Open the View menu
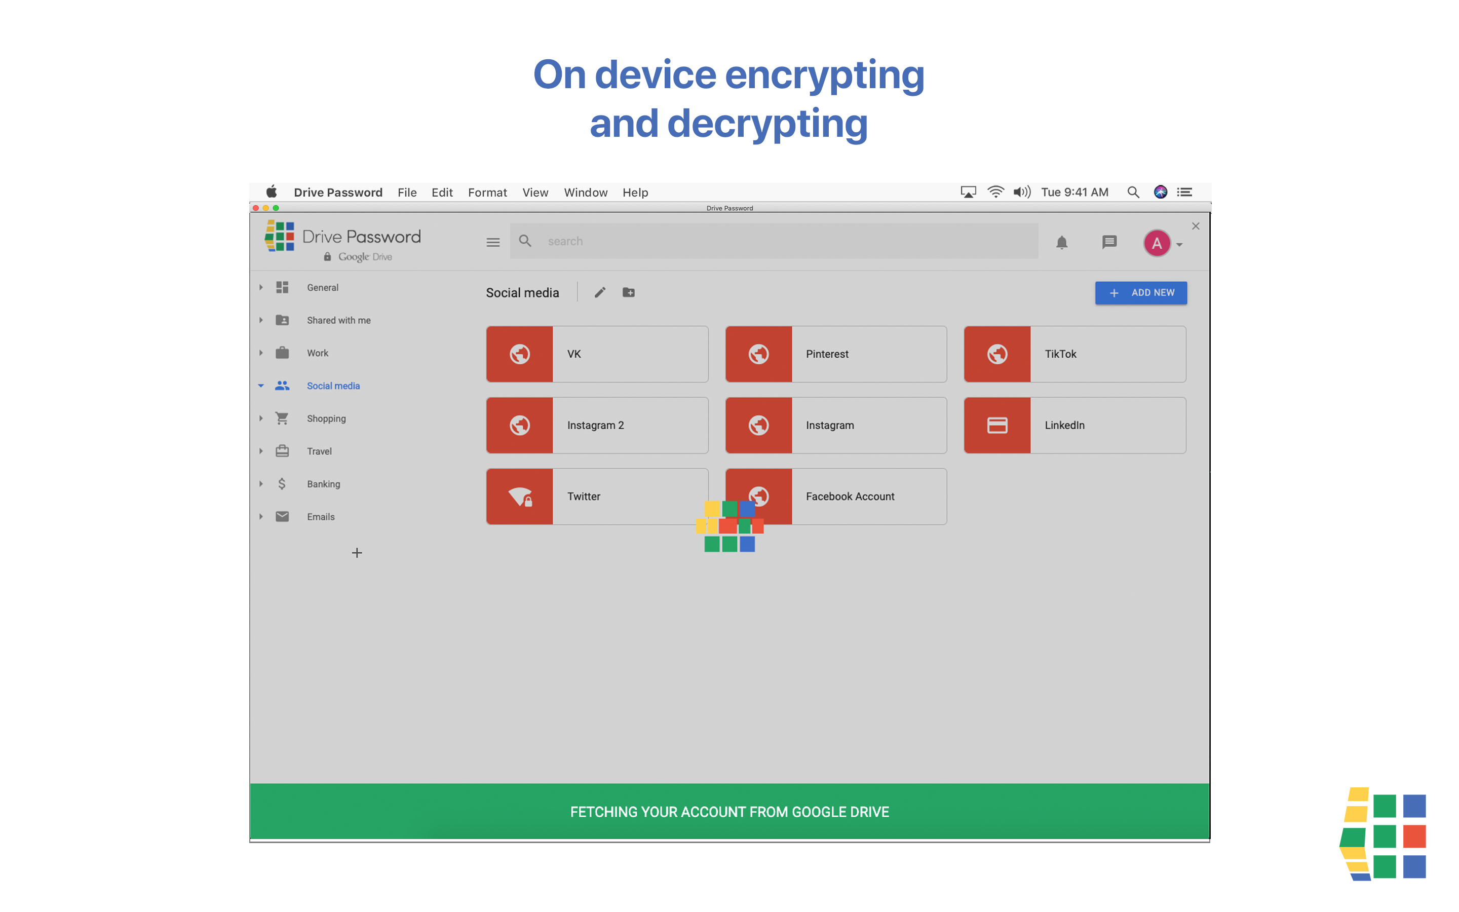Image resolution: width=1459 pixels, height=912 pixels. pyautogui.click(x=535, y=193)
